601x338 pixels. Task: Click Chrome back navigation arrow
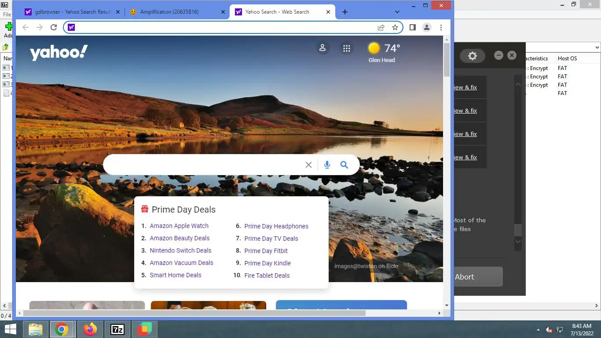coord(26,27)
